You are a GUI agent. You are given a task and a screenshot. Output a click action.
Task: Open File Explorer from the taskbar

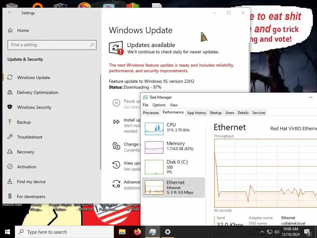click(122, 232)
